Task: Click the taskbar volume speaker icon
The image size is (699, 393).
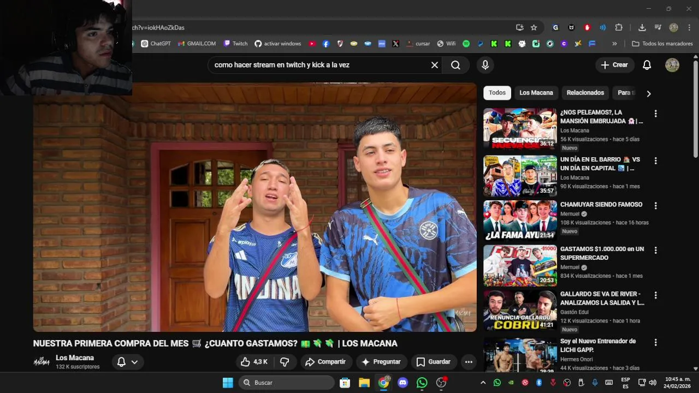Action: point(653,383)
